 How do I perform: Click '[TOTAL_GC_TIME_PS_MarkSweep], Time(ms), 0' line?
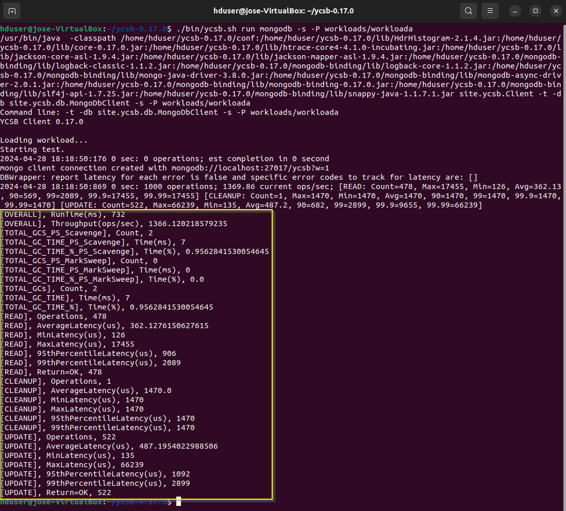95,270
